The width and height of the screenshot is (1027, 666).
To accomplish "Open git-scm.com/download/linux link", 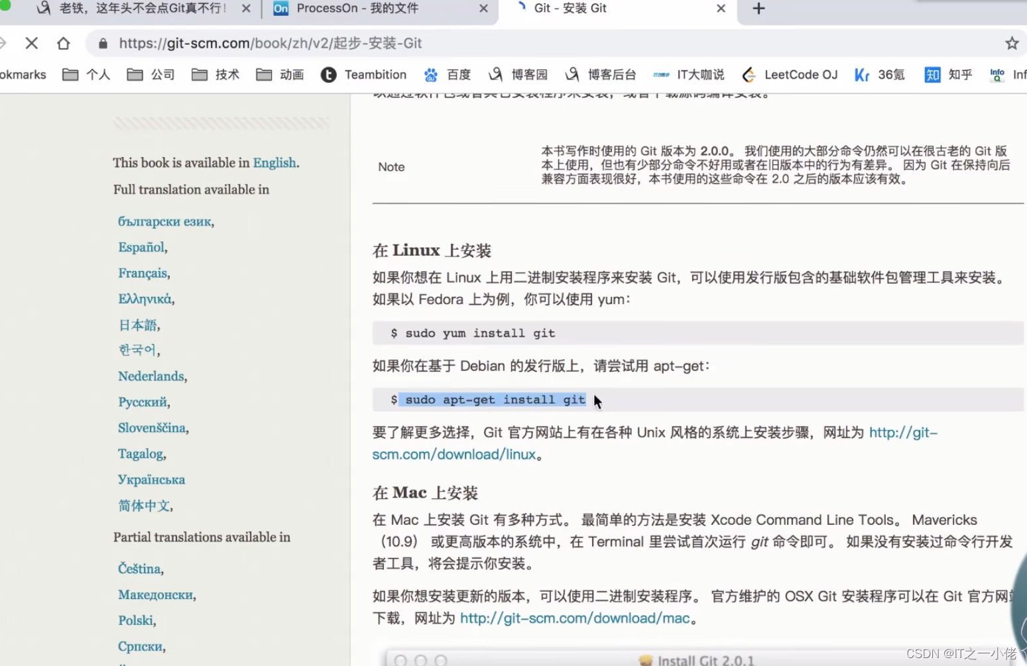I will pyautogui.click(x=454, y=455).
